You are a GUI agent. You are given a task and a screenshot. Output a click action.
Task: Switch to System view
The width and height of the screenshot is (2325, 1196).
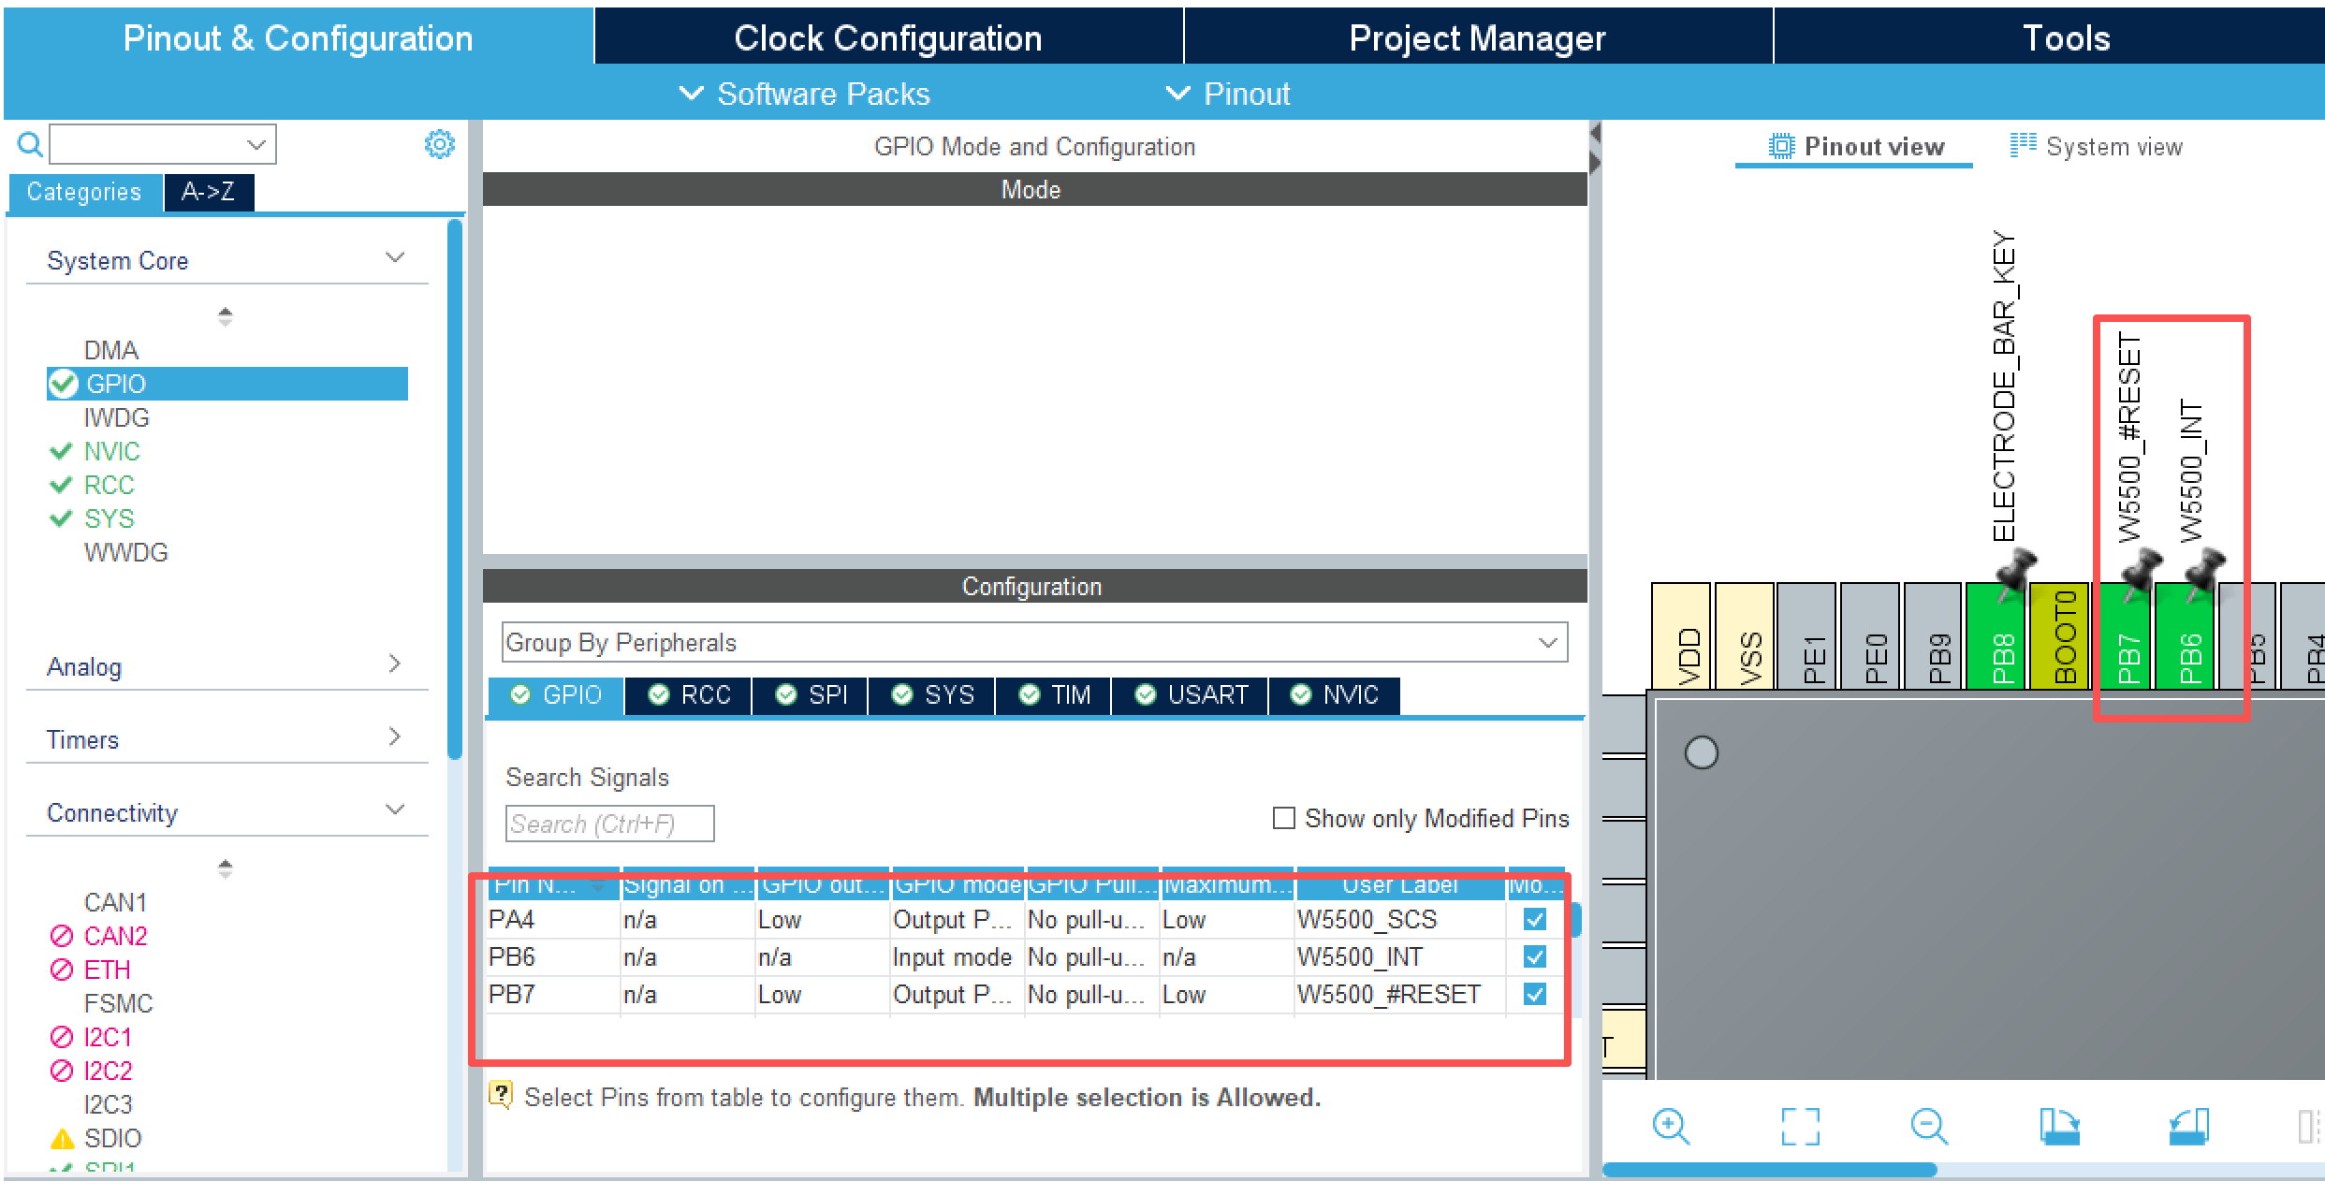pyautogui.click(x=2097, y=147)
